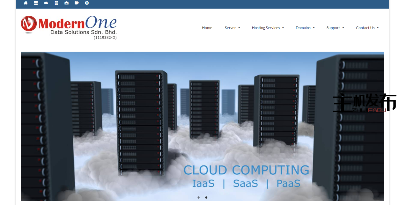Click the Cloud Computing banner heading
The image size is (406, 205).
pyautogui.click(x=246, y=170)
